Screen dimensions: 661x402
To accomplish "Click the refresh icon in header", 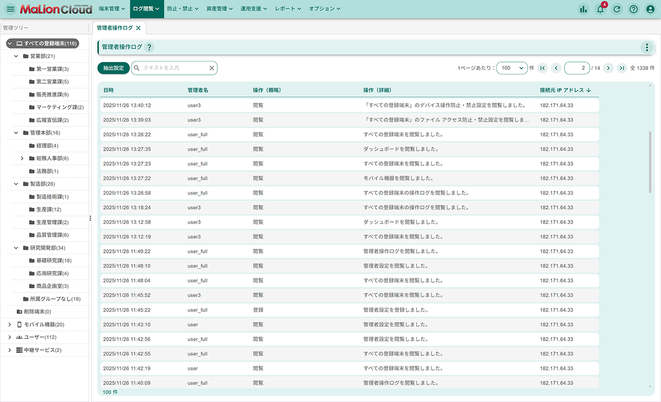I will point(617,9).
